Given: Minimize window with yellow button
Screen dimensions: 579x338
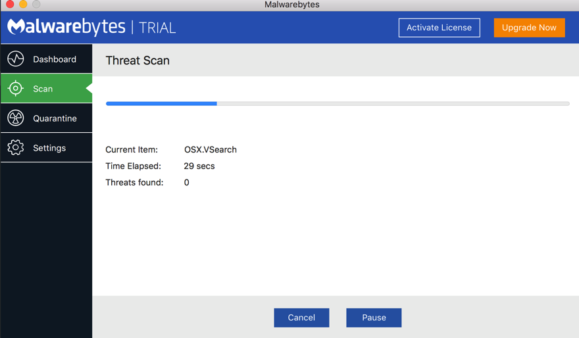Looking at the screenshot, I should (x=23, y=4).
